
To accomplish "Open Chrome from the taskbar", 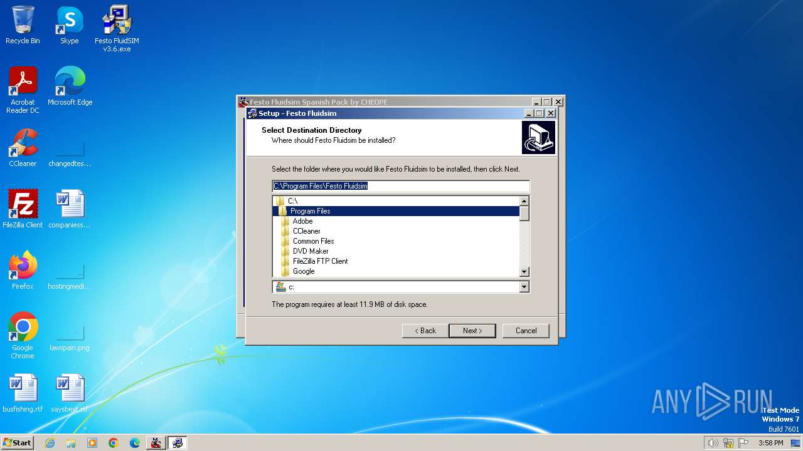I will [x=114, y=443].
